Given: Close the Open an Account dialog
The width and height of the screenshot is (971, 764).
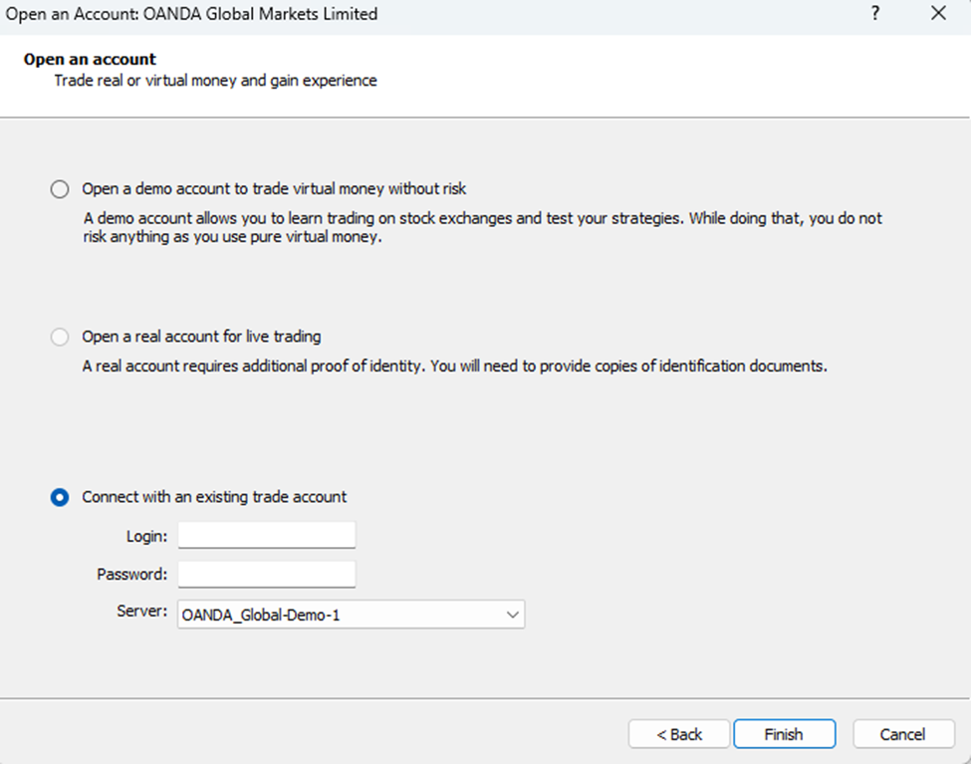Looking at the screenshot, I should pyautogui.click(x=938, y=14).
